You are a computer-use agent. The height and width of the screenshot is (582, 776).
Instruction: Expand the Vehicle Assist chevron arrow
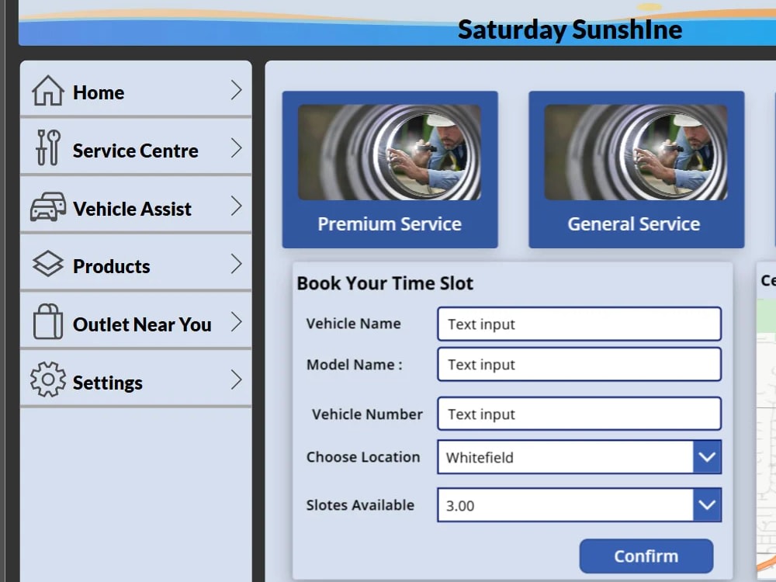(x=236, y=206)
